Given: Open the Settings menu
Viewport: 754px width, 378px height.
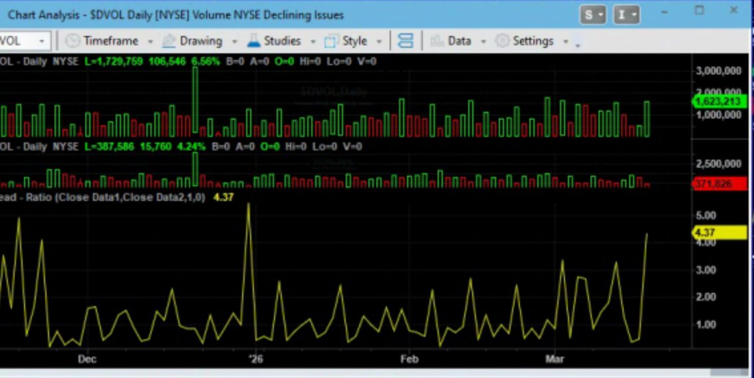Looking at the screenshot, I should [x=532, y=41].
